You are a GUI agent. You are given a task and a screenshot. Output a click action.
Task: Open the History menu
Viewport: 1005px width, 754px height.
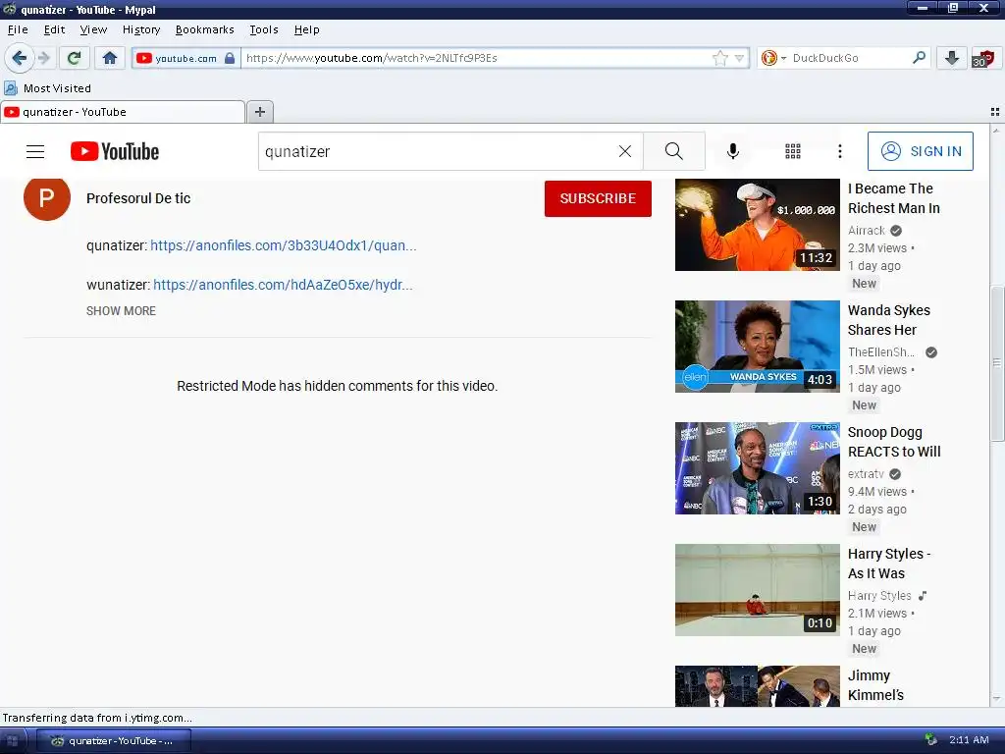pos(141,29)
